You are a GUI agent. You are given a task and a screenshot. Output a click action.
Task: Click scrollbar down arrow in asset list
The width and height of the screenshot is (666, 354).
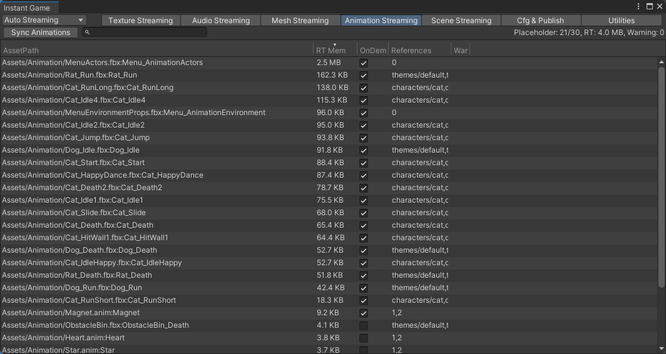(662, 348)
